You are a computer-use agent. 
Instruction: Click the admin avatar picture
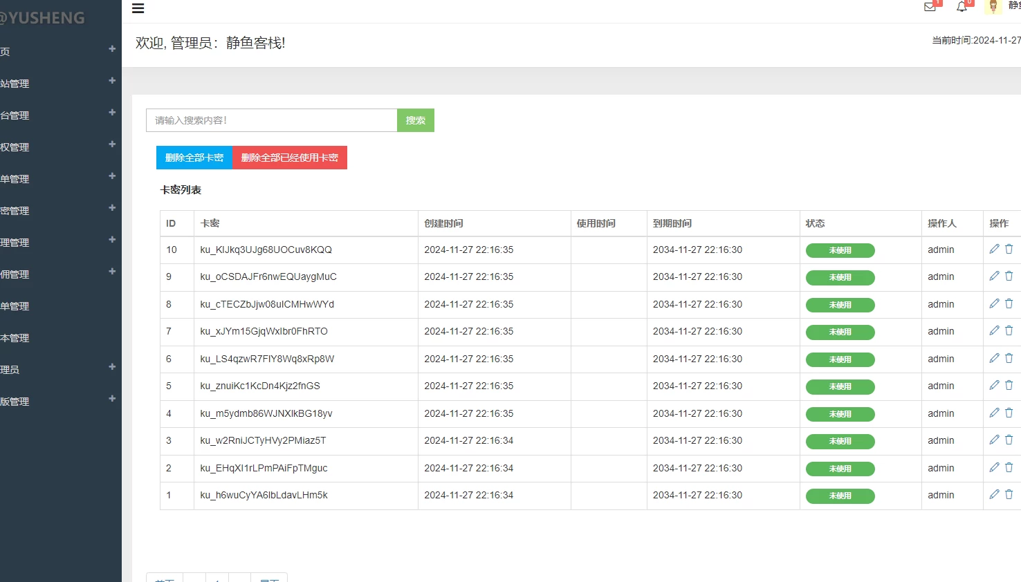tap(993, 7)
